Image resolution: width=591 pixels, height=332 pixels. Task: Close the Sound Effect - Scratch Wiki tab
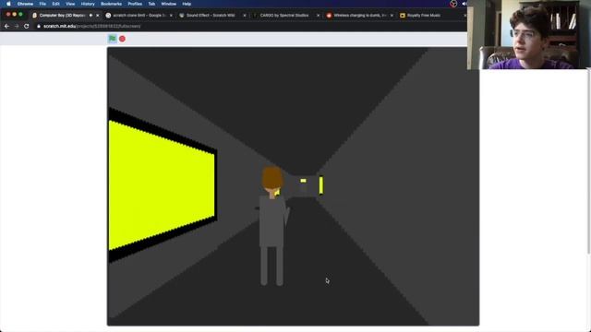[245, 16]
